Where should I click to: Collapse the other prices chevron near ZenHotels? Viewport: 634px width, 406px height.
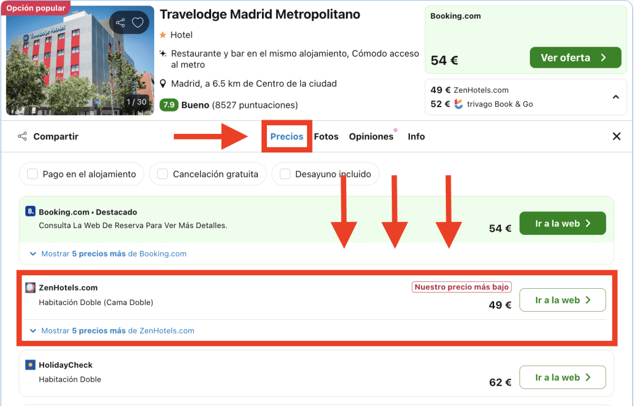coord(615,97)
